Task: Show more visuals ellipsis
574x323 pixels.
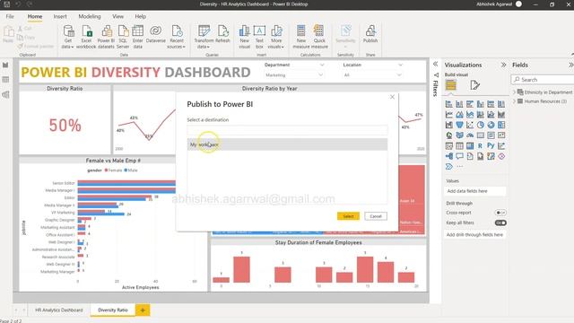Action: pos(459,167)
